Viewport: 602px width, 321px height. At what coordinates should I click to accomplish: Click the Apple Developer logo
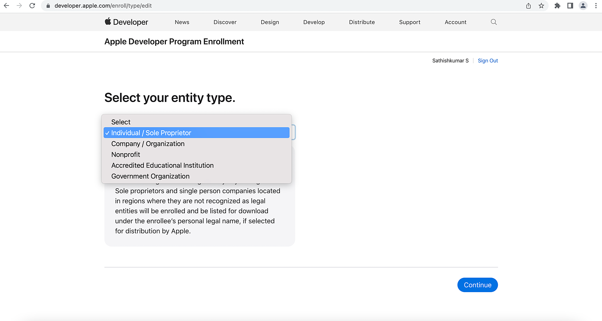(126, 22)
